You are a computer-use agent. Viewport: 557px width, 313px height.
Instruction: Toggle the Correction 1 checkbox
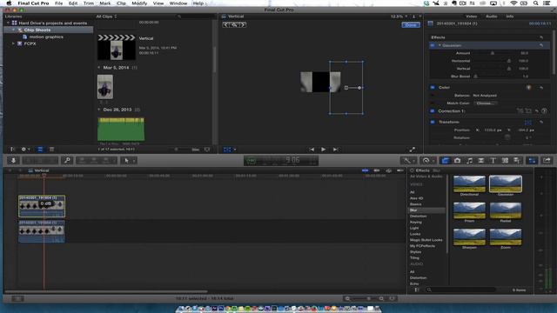[433, 111]
